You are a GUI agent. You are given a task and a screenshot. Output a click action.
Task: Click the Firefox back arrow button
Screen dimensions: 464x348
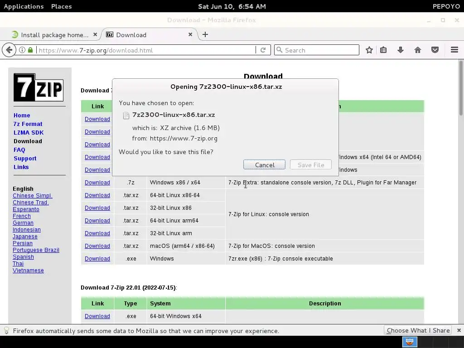pos(9,50)
